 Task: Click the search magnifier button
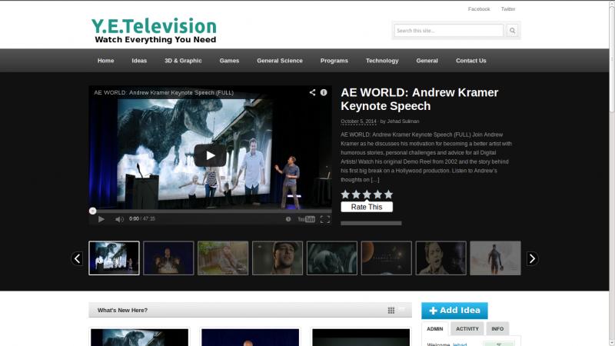[x=512, y=31]
